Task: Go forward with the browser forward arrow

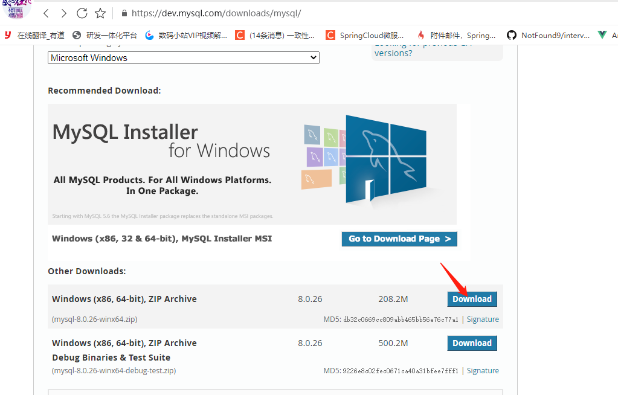Action: point(64,13)
